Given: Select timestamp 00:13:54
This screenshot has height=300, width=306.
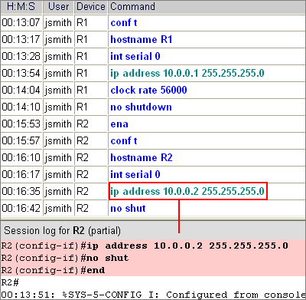Looking at the screenshot, I should point(21,74).
